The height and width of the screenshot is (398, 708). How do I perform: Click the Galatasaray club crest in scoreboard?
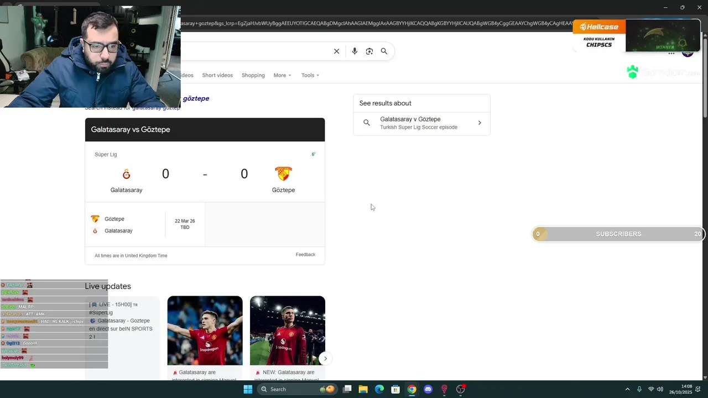126,174
